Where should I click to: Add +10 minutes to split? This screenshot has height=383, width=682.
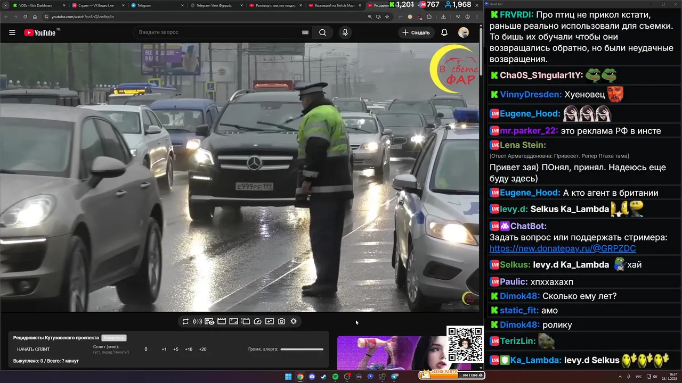pos(189,349)
